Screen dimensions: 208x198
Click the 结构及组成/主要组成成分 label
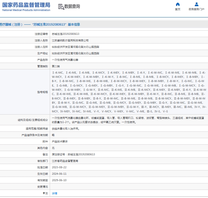33,120
